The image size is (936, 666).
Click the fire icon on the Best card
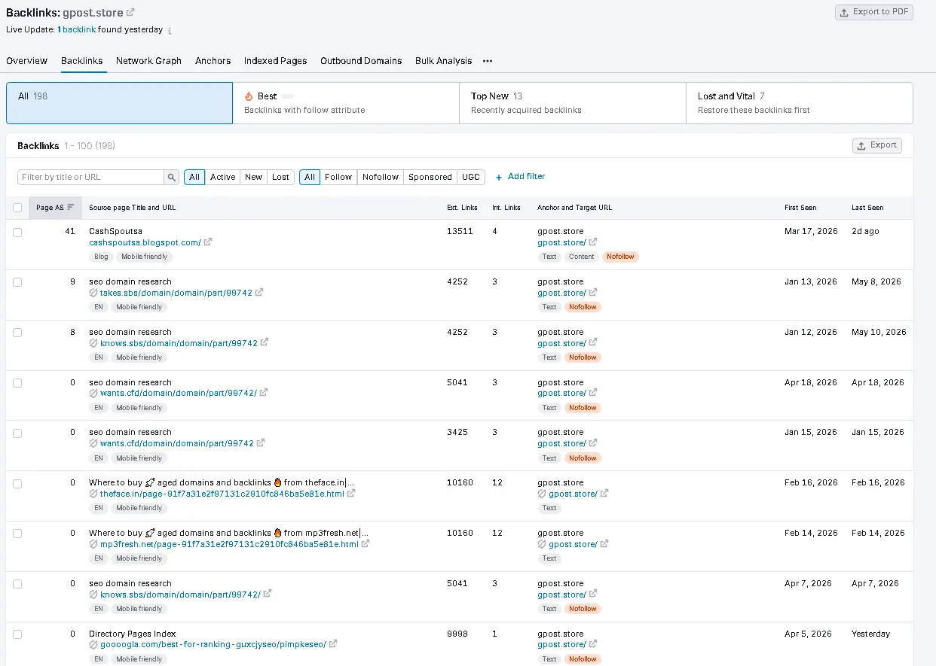pyautogui.click(x=249, y=96)
